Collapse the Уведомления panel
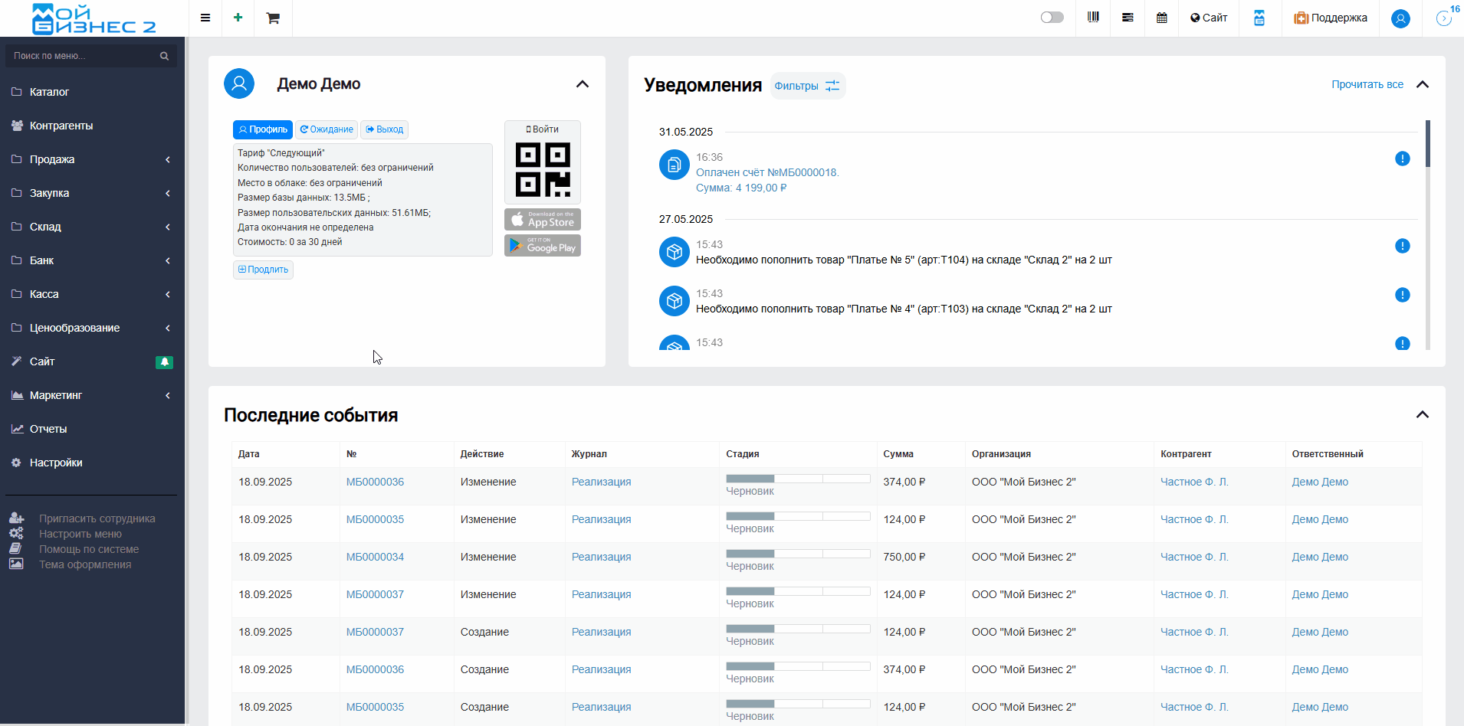1464x726 pixels. (1423, 84)
